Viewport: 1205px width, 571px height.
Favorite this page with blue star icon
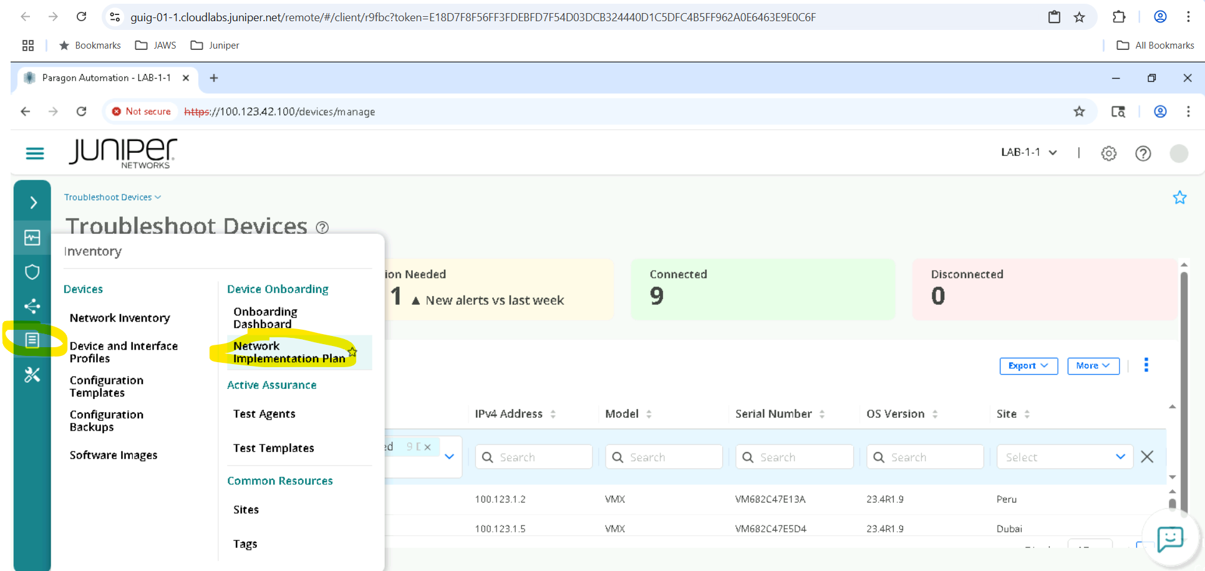coord(1179,198)
